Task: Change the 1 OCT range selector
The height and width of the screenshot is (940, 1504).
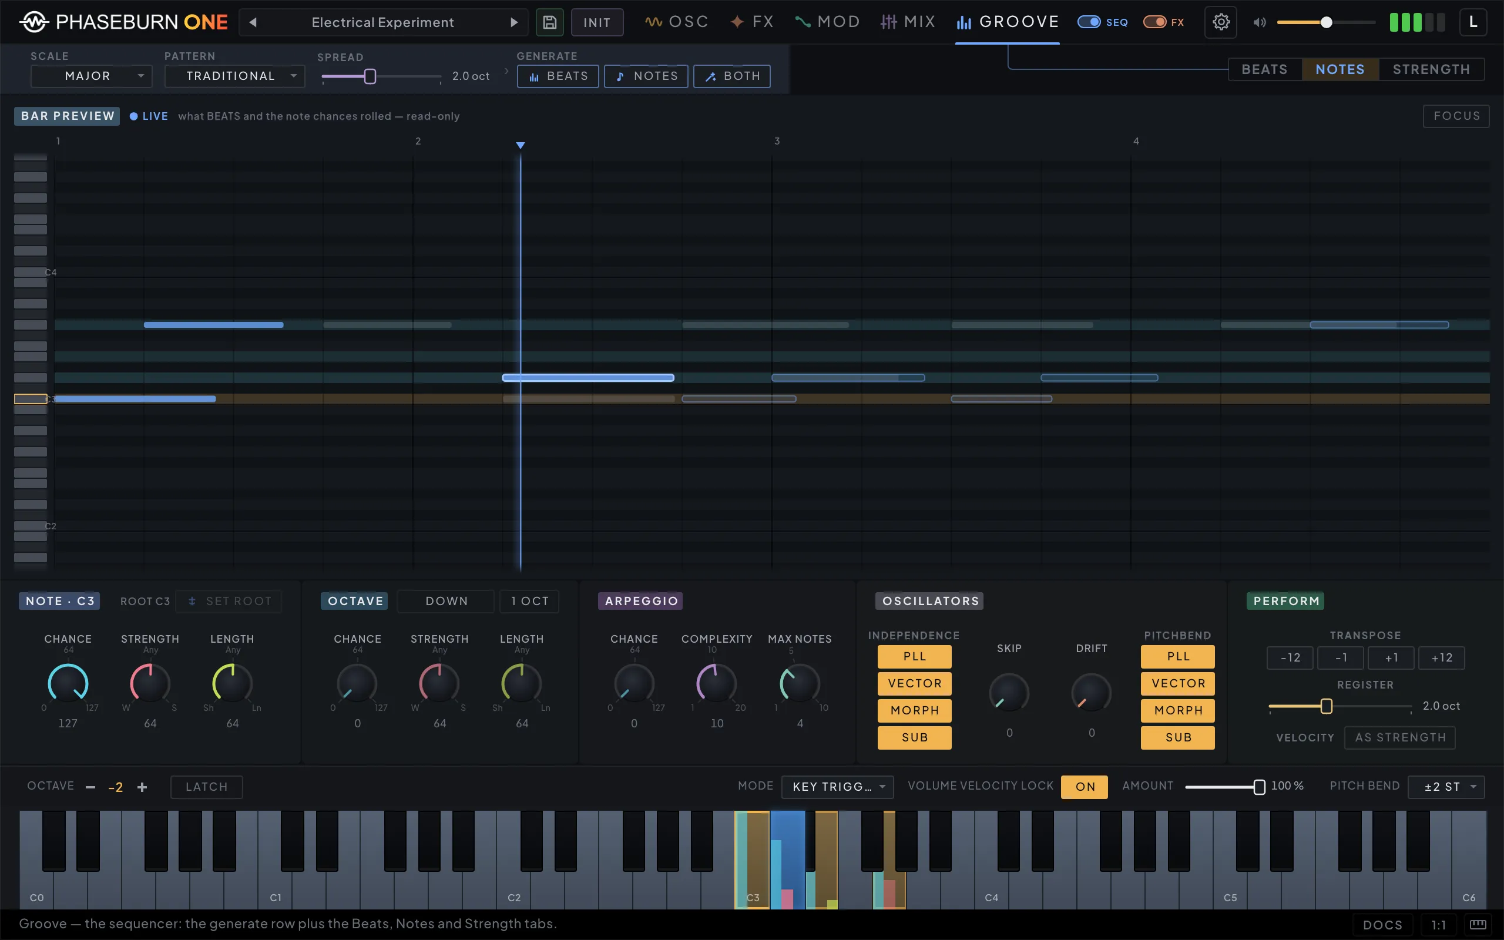Action: pyautogui.click(x=529, y=601)
